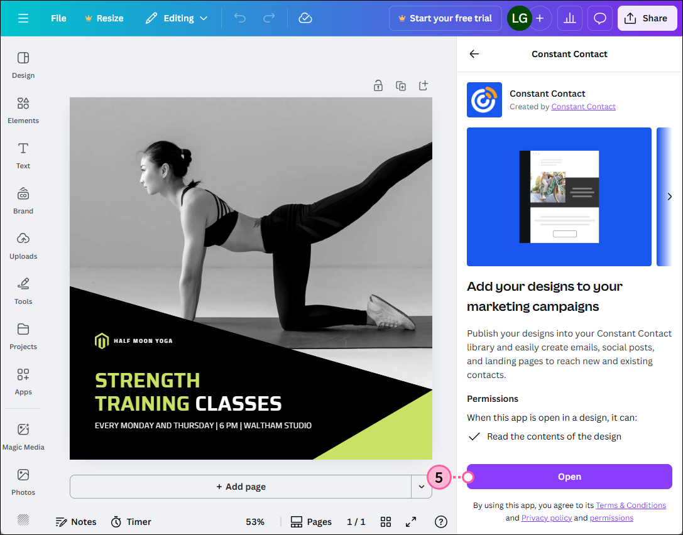683x535 pixels.
Task: Click the 53% zoom level control
Action: pos(255,522)
